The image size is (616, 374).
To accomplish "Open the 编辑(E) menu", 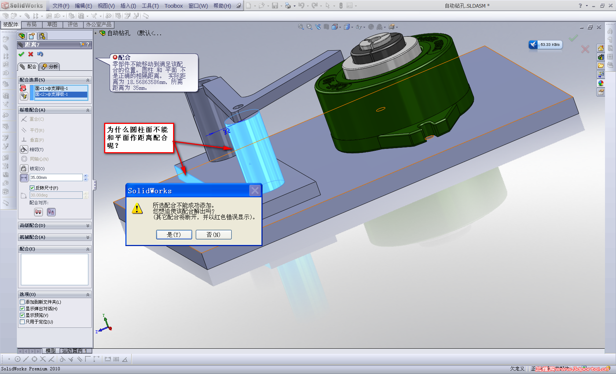I will [x=83, y=6].
